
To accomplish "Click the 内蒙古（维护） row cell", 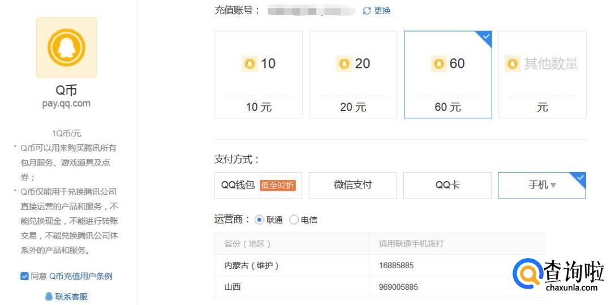I will pos(291,265).
